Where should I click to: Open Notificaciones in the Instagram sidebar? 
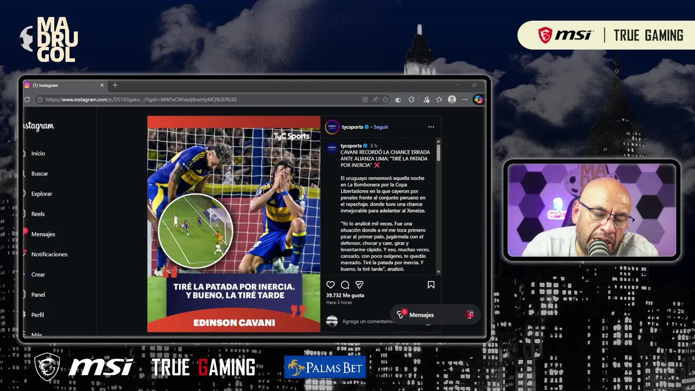coord(49,254)
